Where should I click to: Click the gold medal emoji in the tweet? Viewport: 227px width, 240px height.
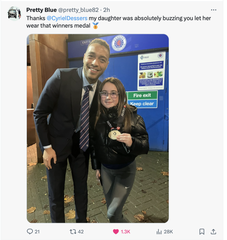95,26
